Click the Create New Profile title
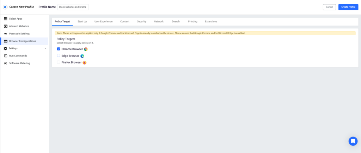Image resolution: width=361 pixels, height=153 pixels. click(22, 7)
